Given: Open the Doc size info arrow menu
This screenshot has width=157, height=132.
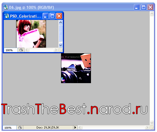Looking at the screenshot, I should coord(75,128).
